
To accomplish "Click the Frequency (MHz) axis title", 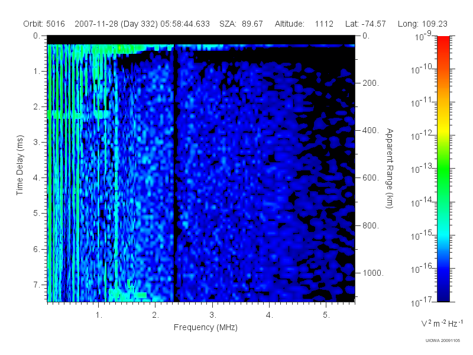I will [206, 327].
